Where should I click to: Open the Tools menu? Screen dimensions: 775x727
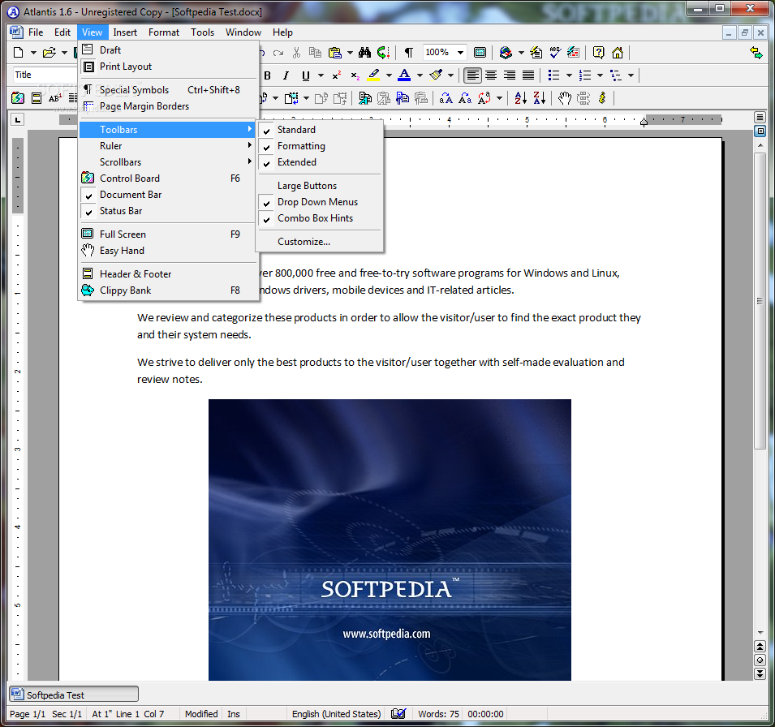tap(203, 32)
